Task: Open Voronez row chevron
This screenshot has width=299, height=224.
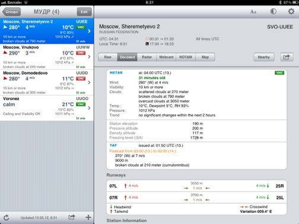Action: (89, 108)
